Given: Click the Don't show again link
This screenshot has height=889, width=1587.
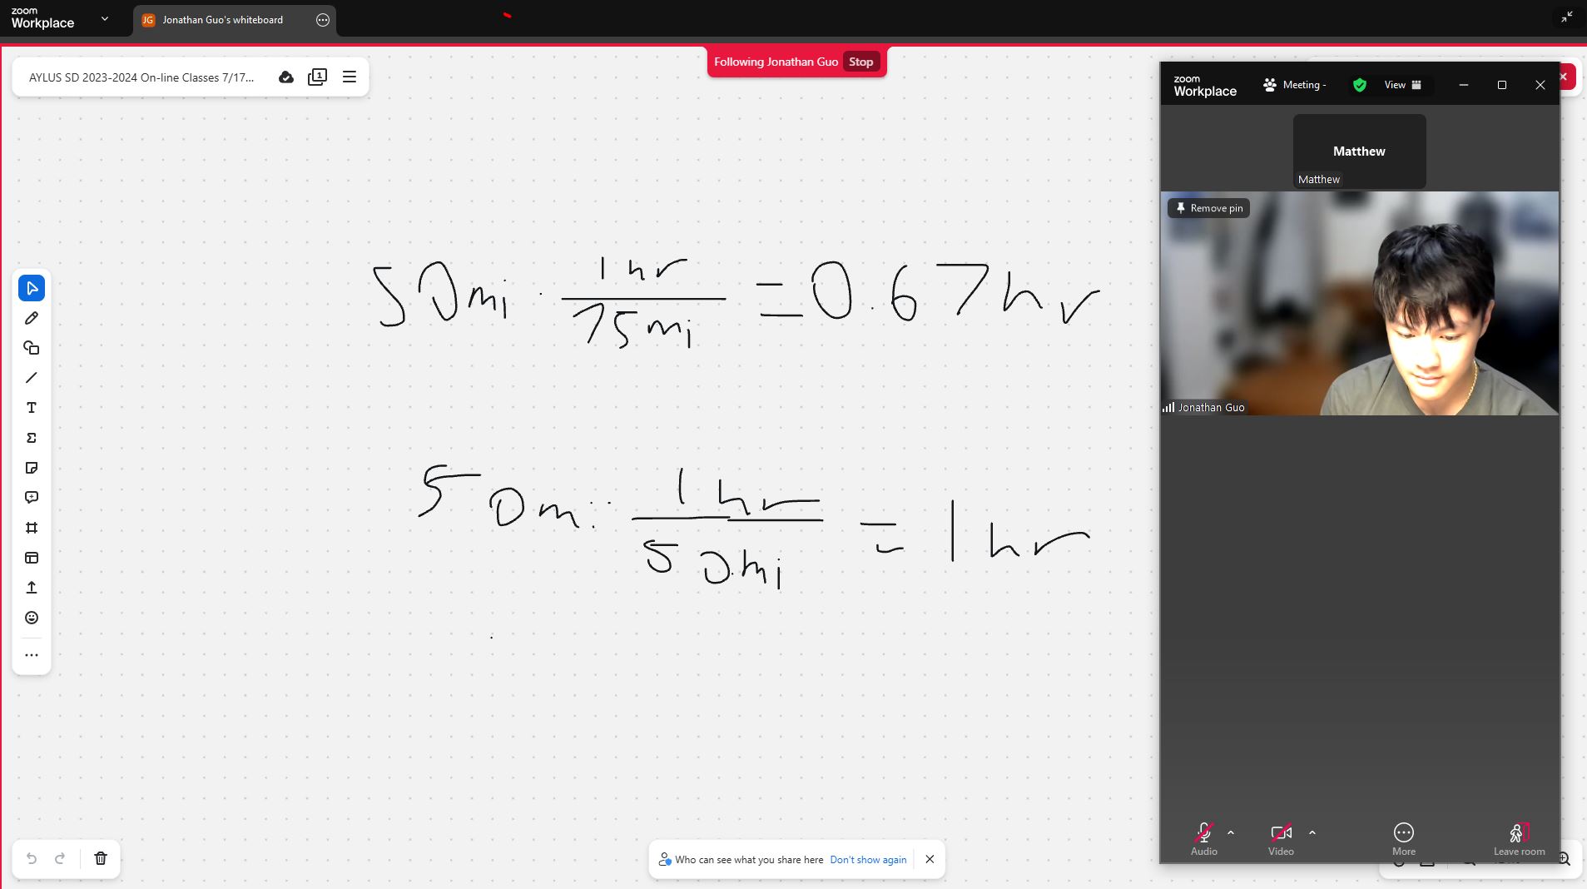Looking at the screenshot, I should (868, 860).
